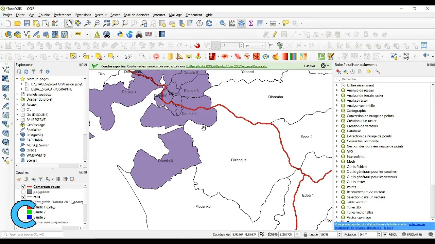Screen dimensions: 435x244
Task: Open layer styling panel in Couches toolbar
Action: 19,179
